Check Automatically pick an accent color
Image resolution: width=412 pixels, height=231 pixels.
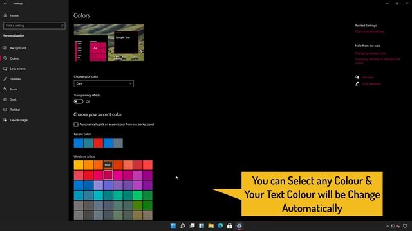[76, 124]
